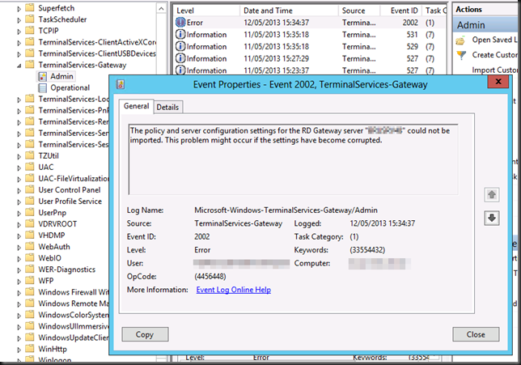Sort events by Date and Time column header
Image resolution: width=521 pixels, height=365 pixels.
click(x=289, y=11)
